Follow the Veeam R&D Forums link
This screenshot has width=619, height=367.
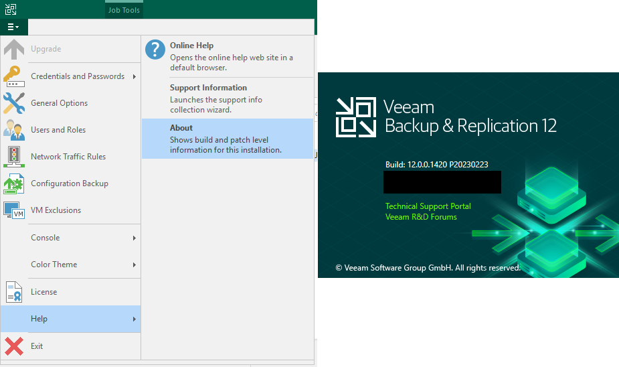421,217
